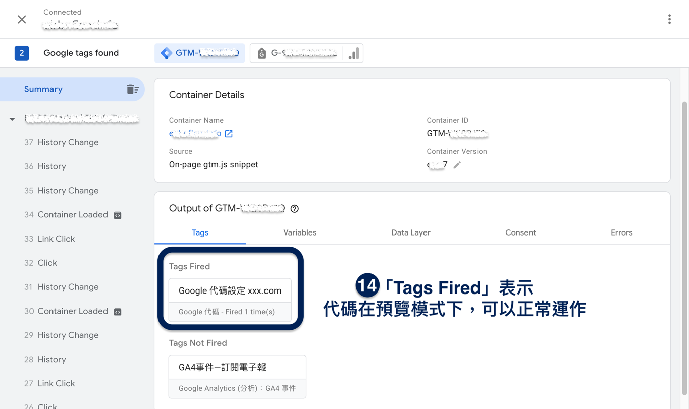Click the main panel vertical scrollbar
The width and height of the screenshot is (689, 409).
(x=684, y=247)
